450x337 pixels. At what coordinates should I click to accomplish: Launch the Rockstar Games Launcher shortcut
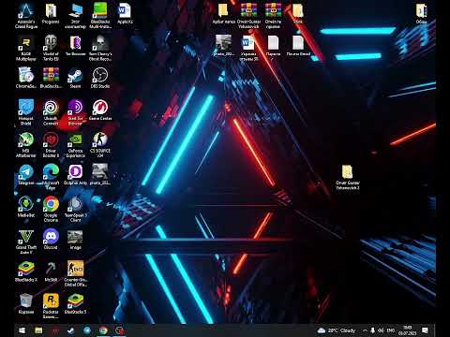(x=51, y=306)
